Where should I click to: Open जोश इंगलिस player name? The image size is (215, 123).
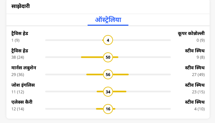[23, 85]
